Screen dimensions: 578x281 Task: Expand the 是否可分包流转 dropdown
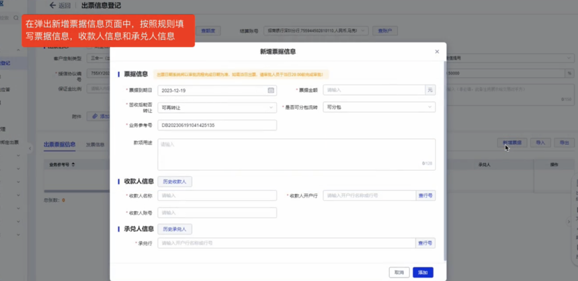point(379,108)
